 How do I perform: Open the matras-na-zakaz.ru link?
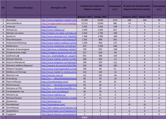[x=59, y=33]
